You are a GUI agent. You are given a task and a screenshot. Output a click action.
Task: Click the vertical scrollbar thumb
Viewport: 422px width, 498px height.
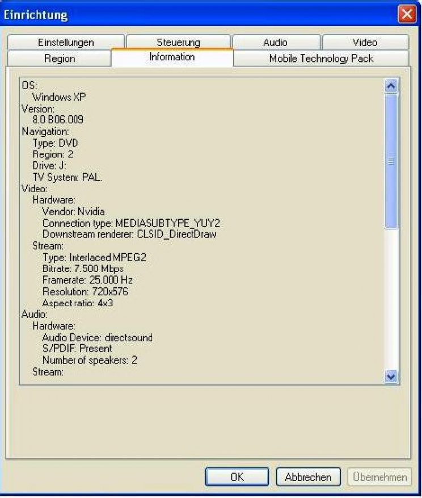pyautogui.click(x=391, y=161)
